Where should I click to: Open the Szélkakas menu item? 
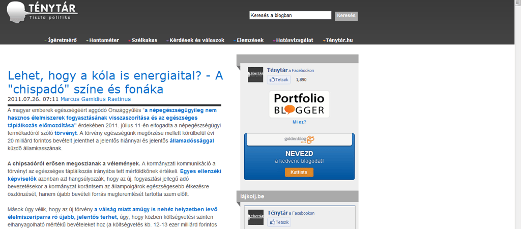pos(143,40)
